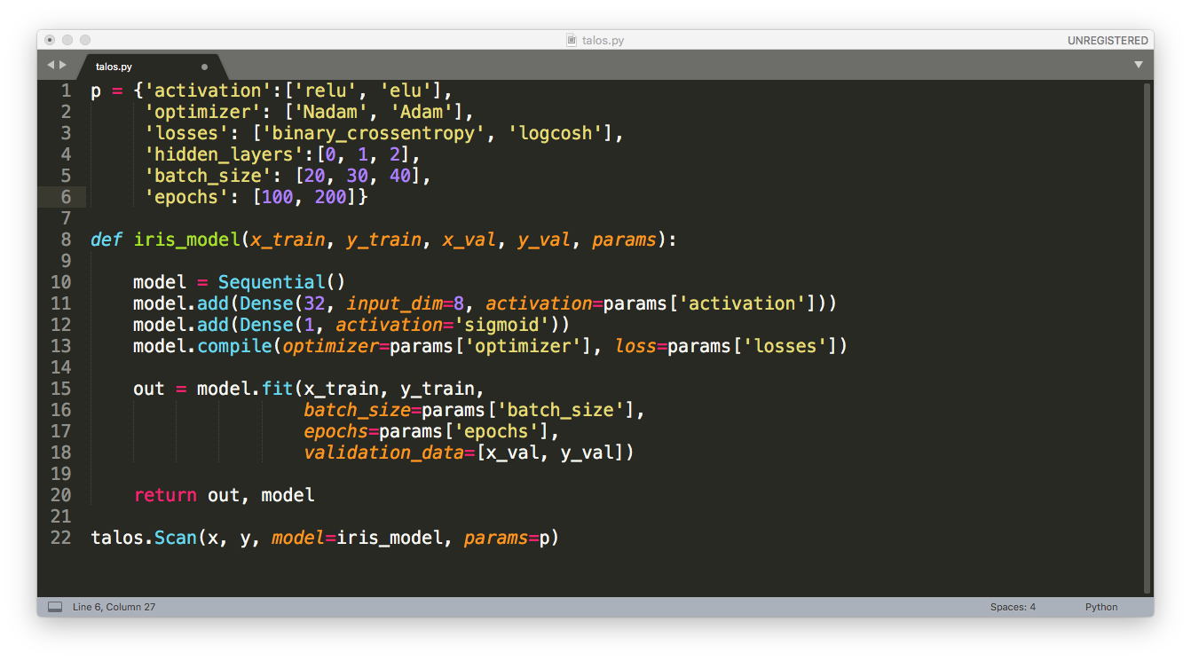Viewport: 1191px width, 661px height.
Task: Click on 'sigmoid' string in line 12
Action: pos(501,325)
